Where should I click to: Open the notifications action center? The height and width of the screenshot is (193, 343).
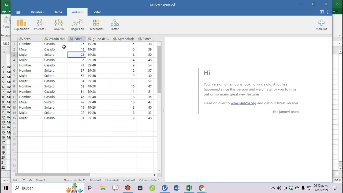[335, 188]
